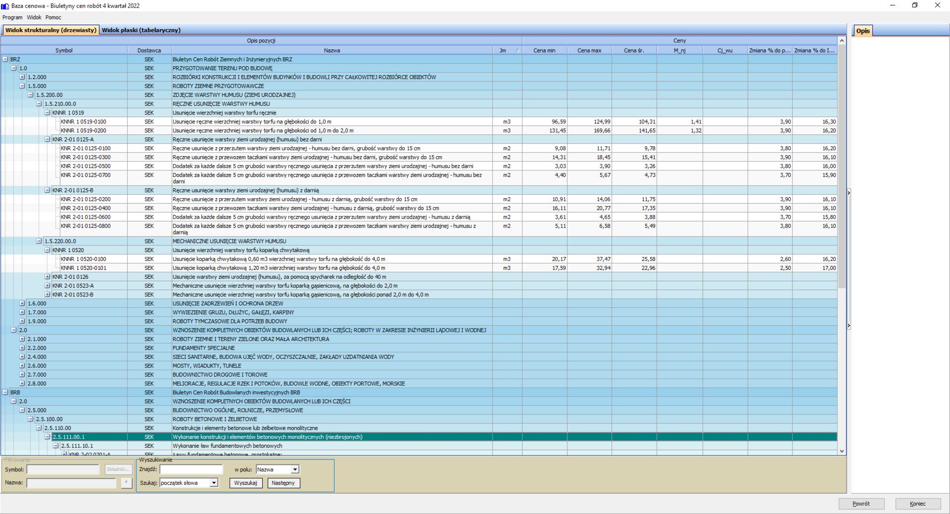Collapse the 1.0 node
The height and width of the screenshot is (514, 950).
click(x=14, y=68)
